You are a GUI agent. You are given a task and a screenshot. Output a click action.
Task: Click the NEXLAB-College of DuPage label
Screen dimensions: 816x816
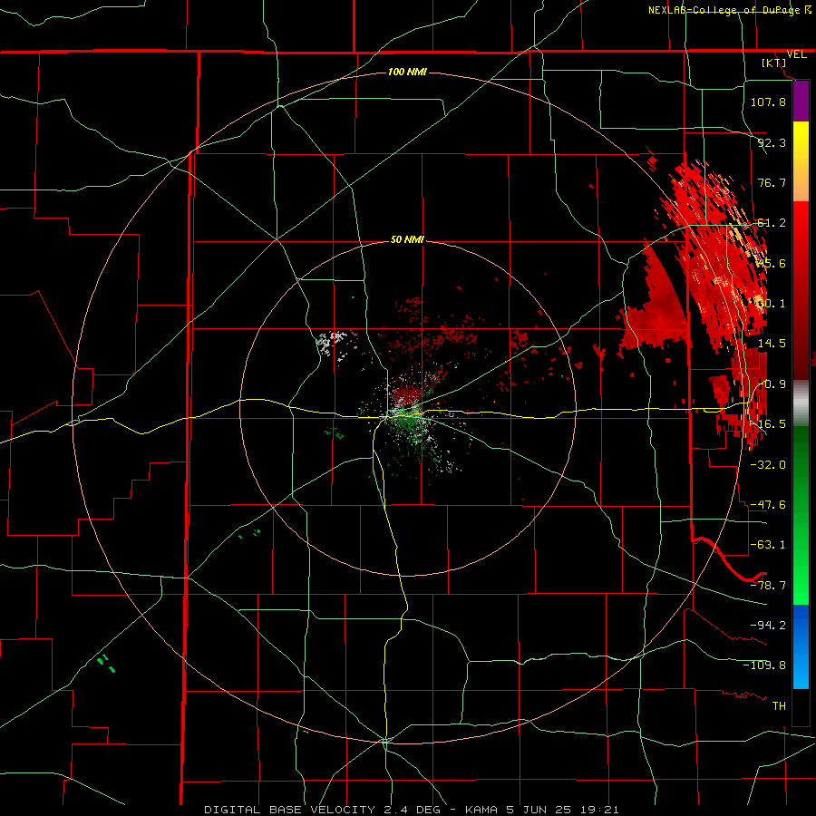726,10
